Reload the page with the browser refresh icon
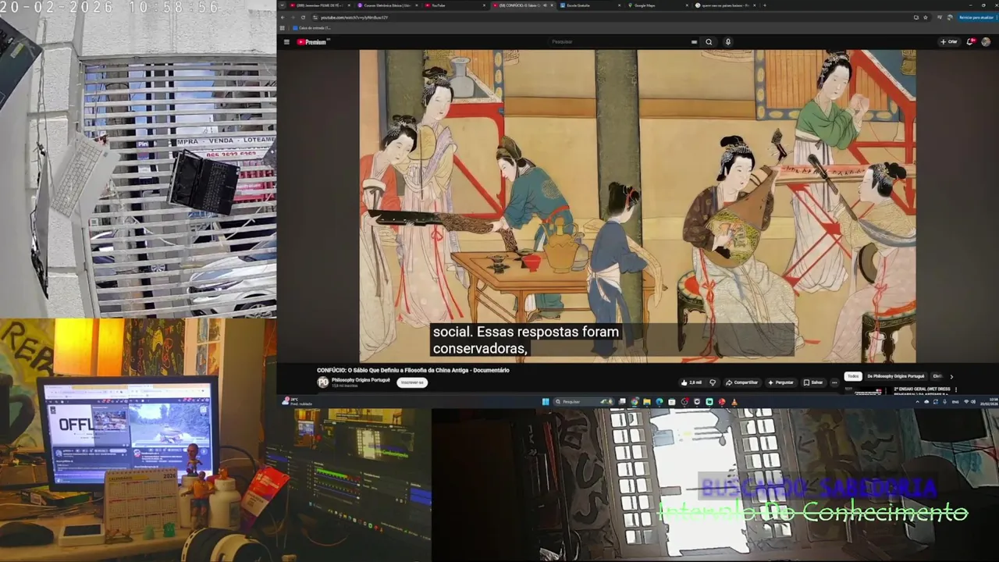 303,17
